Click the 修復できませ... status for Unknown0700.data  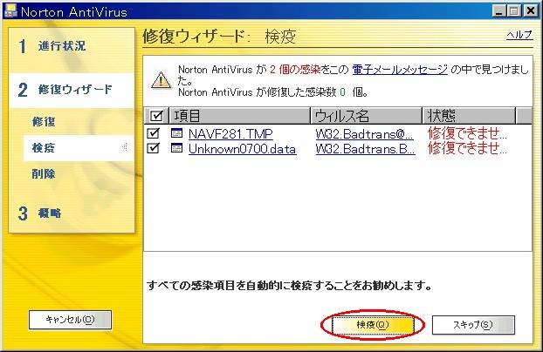click(x=467, y=148)
